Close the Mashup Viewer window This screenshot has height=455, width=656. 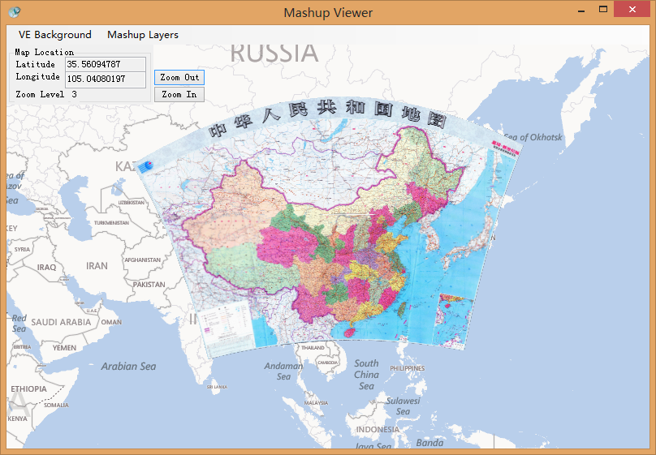(632, 10)
